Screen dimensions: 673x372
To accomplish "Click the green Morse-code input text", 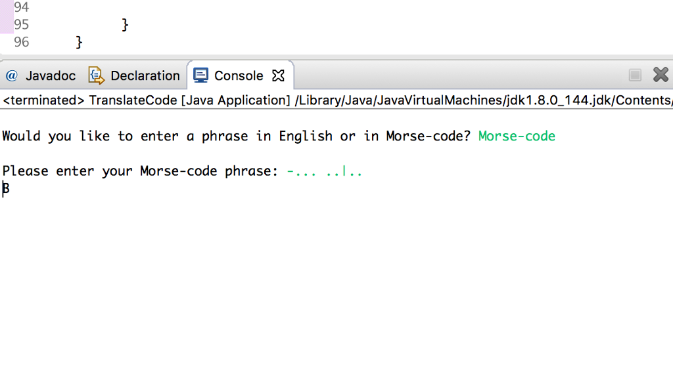I will tap(517, 136).
